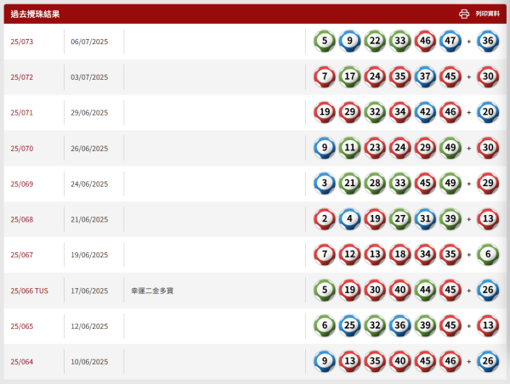This screenshot has height=384, width=510.
Task: Click the printer icon in header
Action: click(x=464, y=14)
